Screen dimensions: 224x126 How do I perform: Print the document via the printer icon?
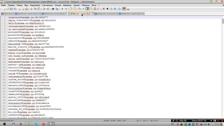point(27,9)
